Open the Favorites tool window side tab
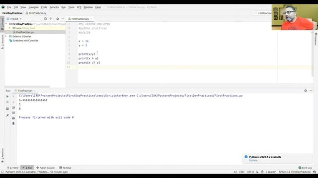 click(x=2, y=155)
